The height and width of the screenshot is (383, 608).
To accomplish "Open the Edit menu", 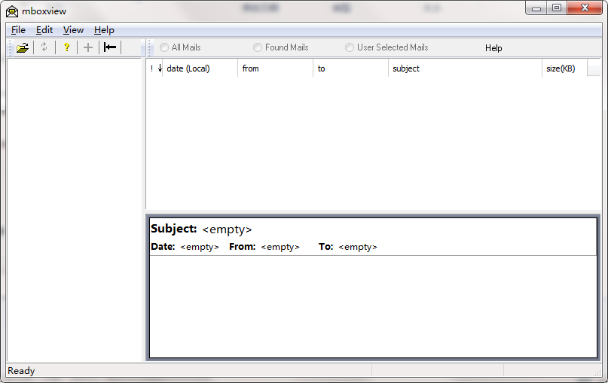I will pos(44,30).
